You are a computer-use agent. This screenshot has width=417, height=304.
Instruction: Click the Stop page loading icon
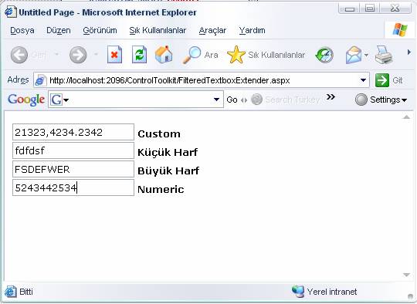[x=114, y=55]
